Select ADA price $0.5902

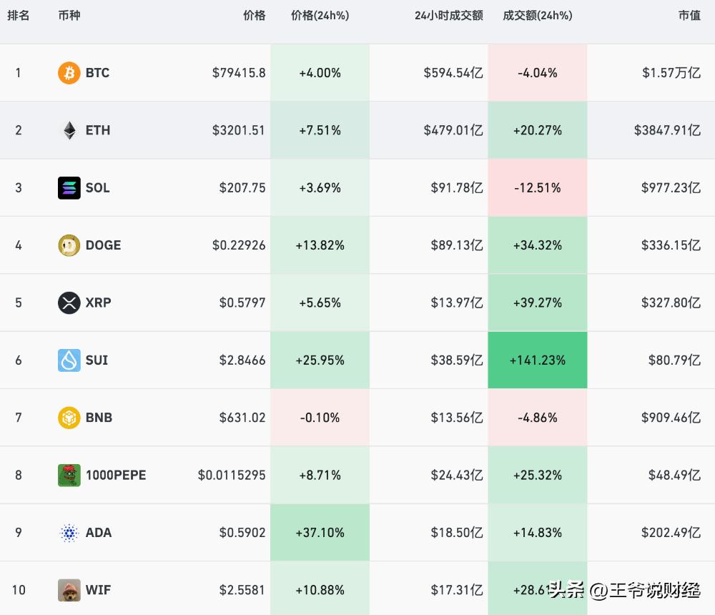242,533
